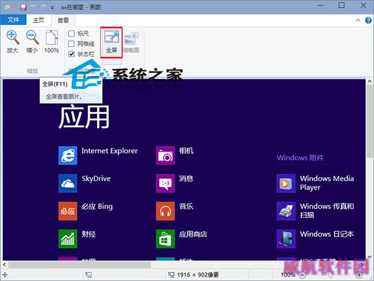The width and height of the screenshot is (374, 281).
Task: Click the 应用商店 store tile icon
Action: point(165,239)
